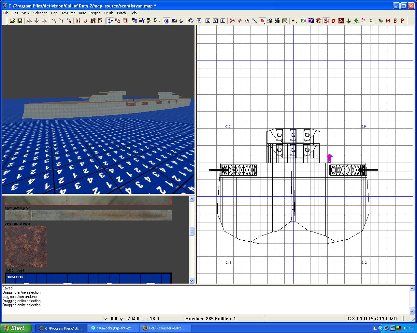Click the Windows Start button
The height and width of the screenshot is (333, 417).
(x=16, y=328)
